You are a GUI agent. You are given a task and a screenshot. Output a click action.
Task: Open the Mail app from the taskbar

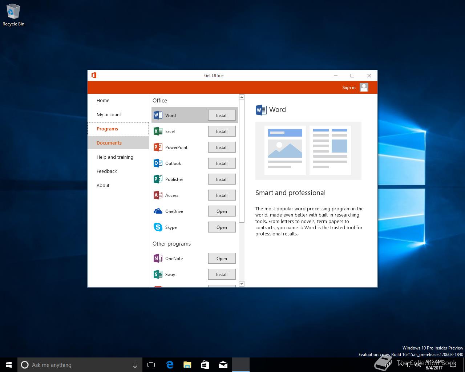(x=223, y=365)
